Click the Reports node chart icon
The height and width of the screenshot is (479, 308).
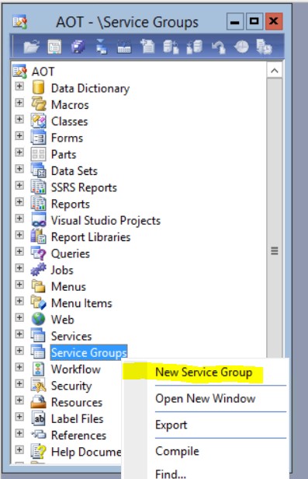click(x=38, y=203)
